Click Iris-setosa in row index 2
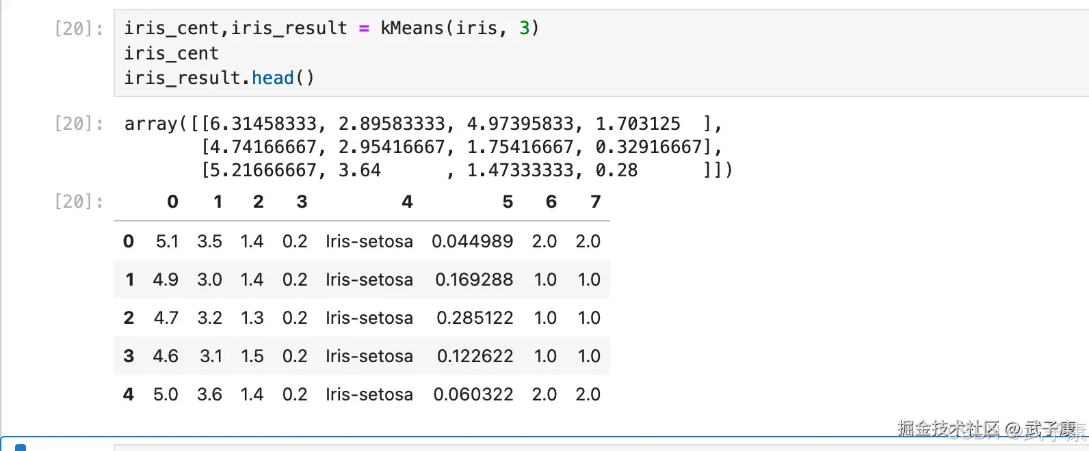Image resolution: width=1089 pixels, height=451 pixels. tap(369, 318)
